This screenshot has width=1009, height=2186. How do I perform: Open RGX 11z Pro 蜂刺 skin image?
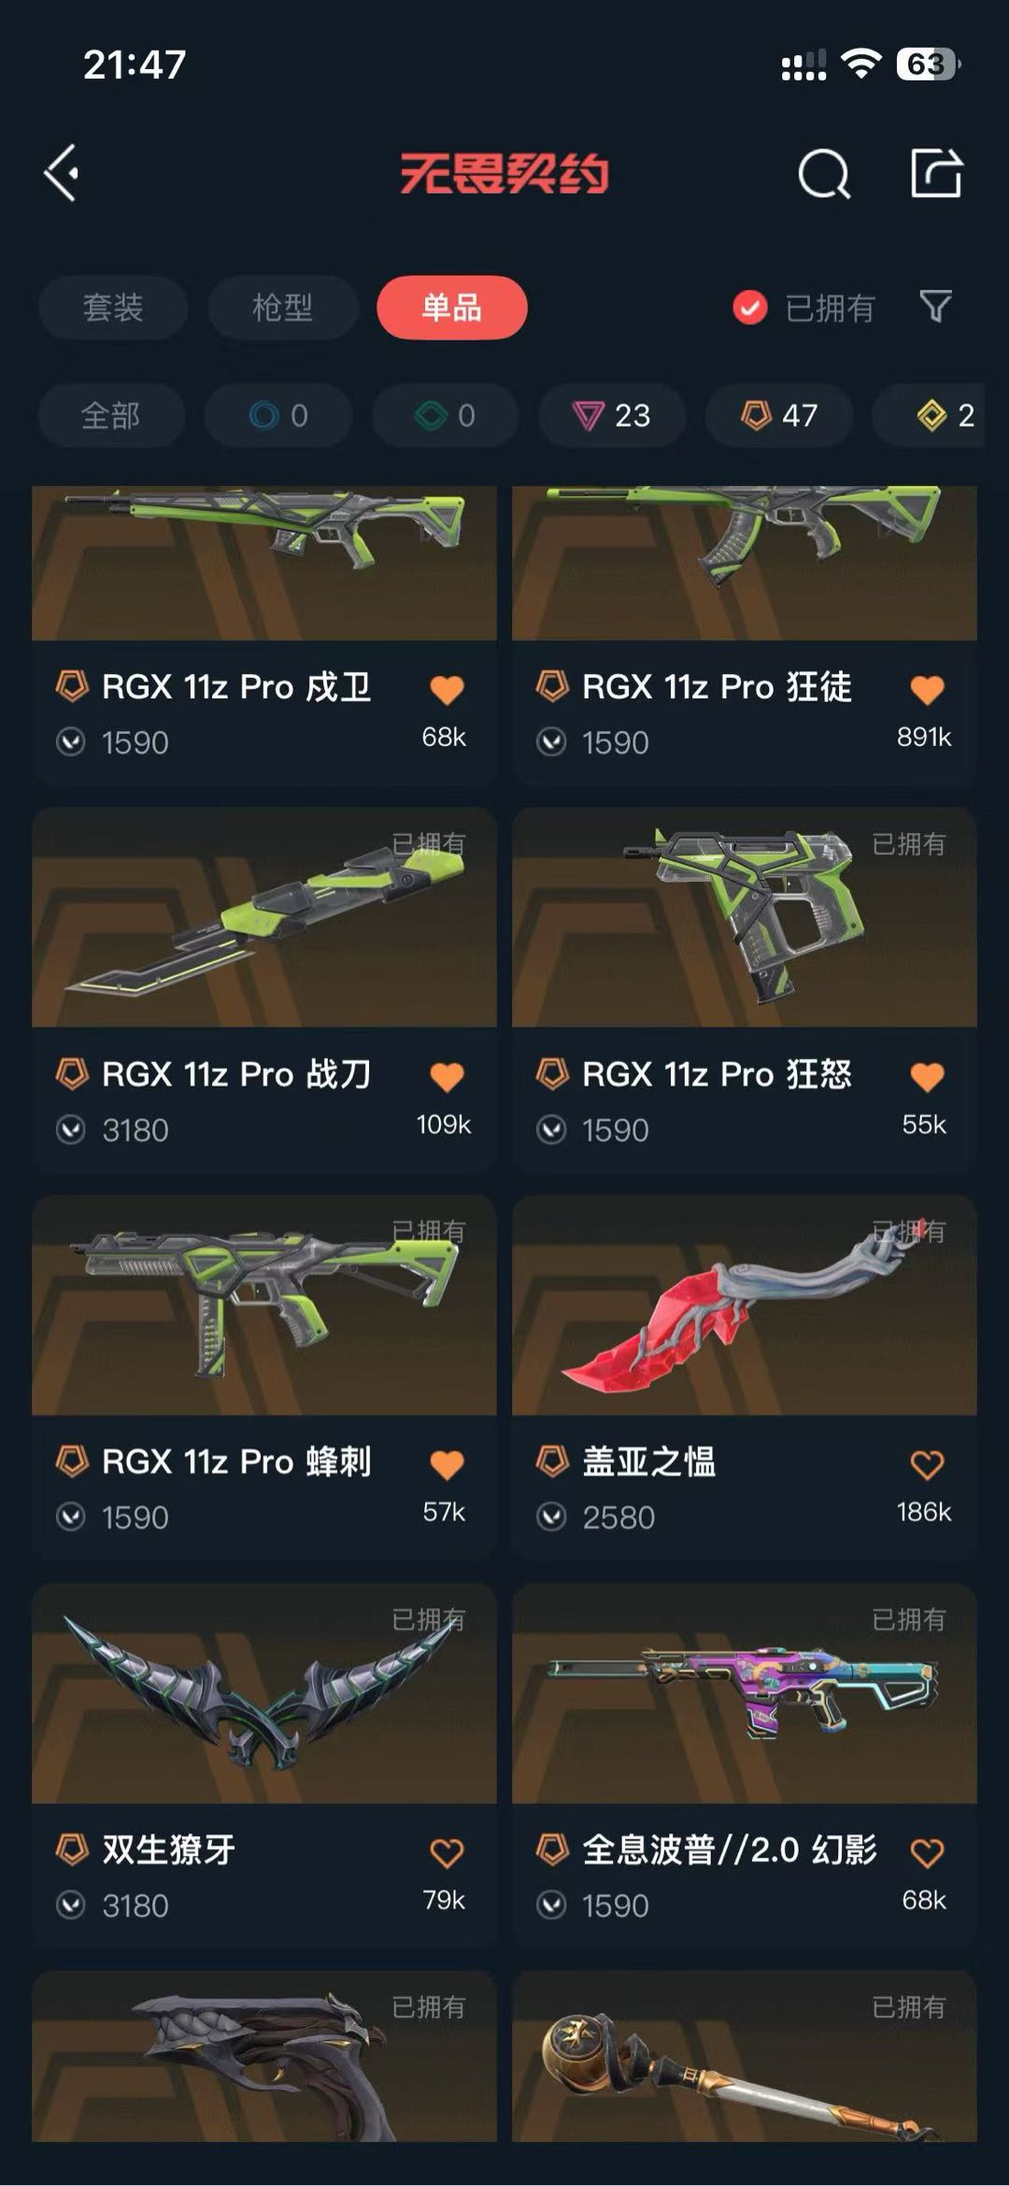coord(264,1305)
